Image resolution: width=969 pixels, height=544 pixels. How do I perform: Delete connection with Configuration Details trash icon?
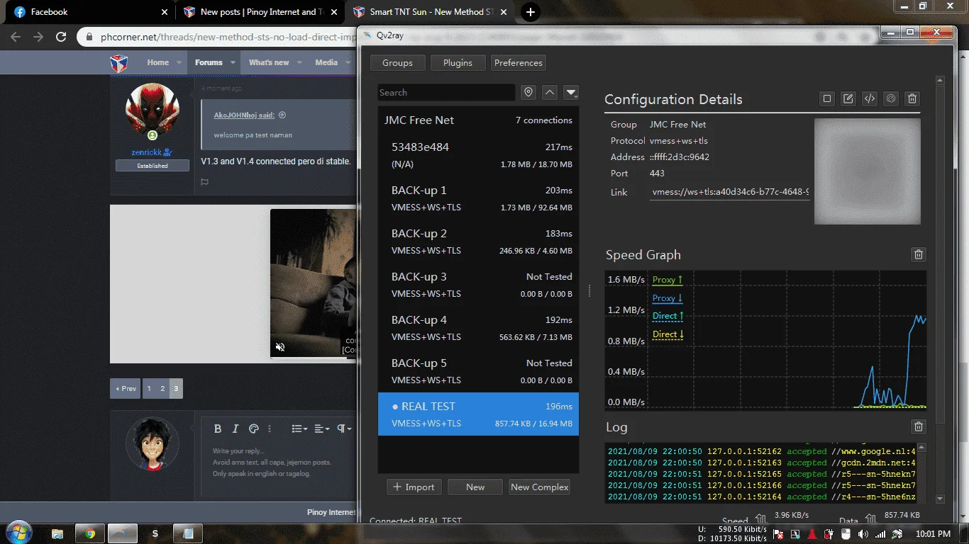click(913, 99)
